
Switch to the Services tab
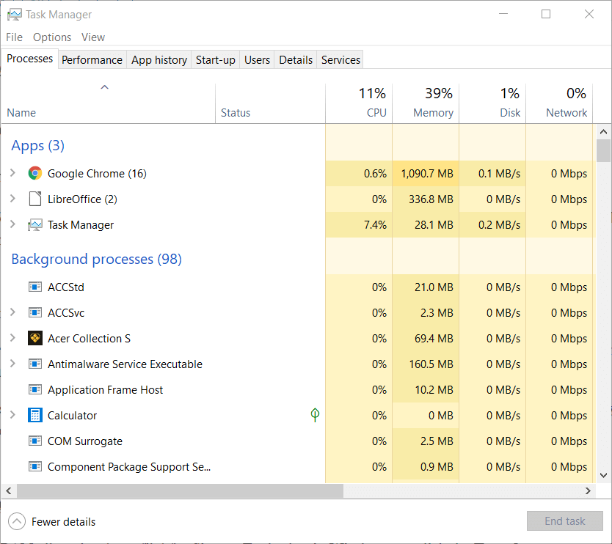340,59
